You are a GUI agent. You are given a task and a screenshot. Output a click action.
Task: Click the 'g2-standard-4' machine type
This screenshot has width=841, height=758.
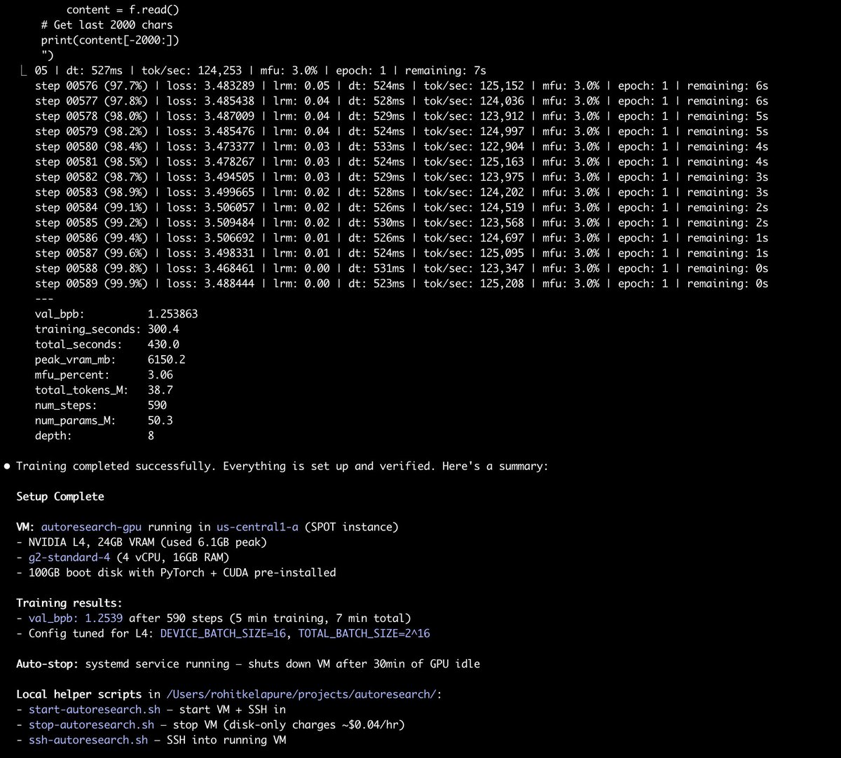[x=69, y=558]
